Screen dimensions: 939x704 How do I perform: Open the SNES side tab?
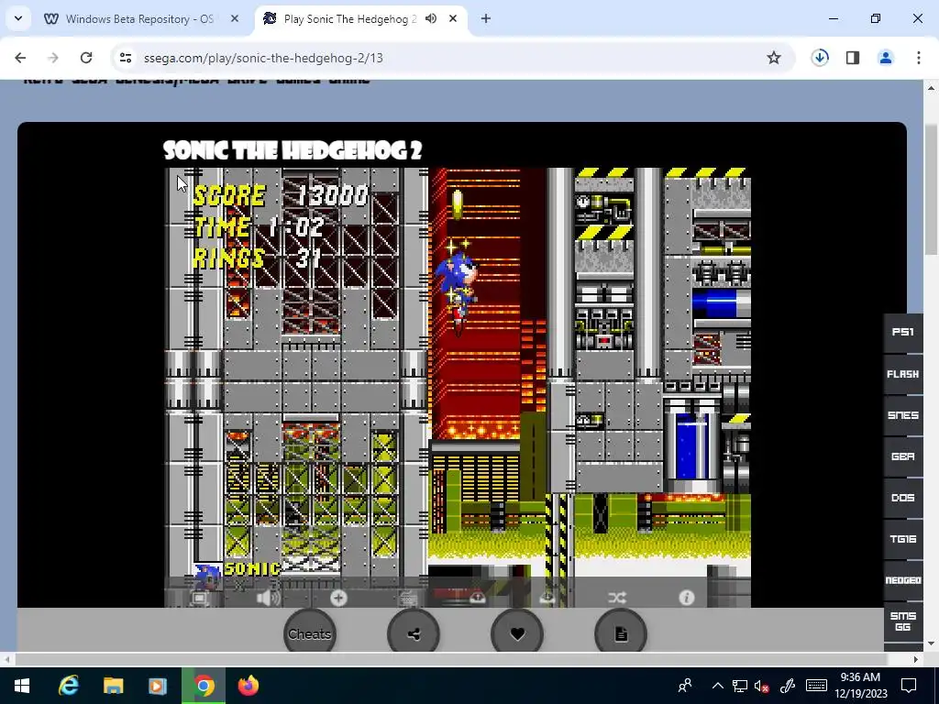tap(903, 415)
